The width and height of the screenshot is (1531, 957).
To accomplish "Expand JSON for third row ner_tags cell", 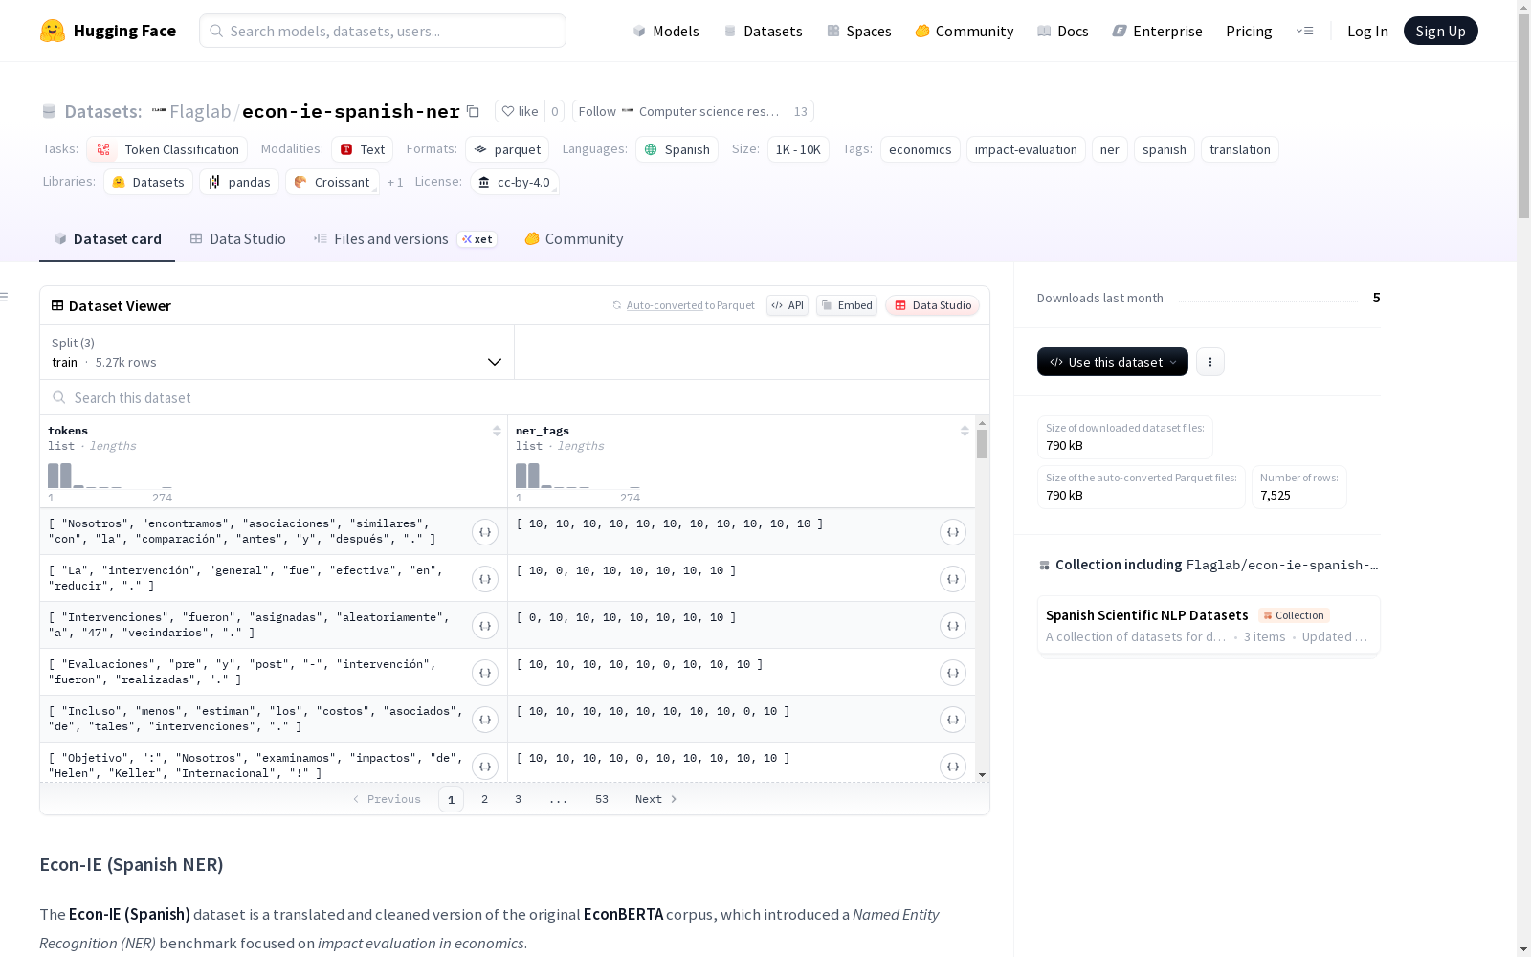I will pyautogui.click(x=953, y=626).
